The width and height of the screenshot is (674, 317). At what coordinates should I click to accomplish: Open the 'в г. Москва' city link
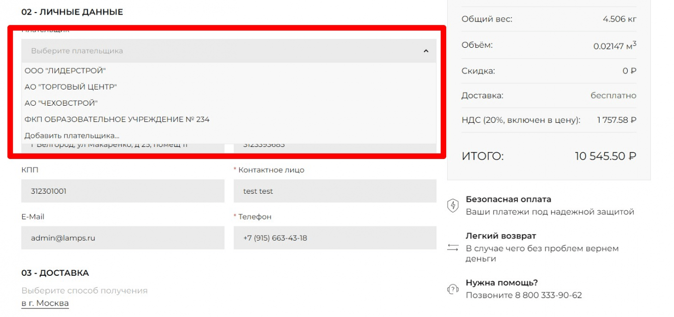[x=45, y=303]
